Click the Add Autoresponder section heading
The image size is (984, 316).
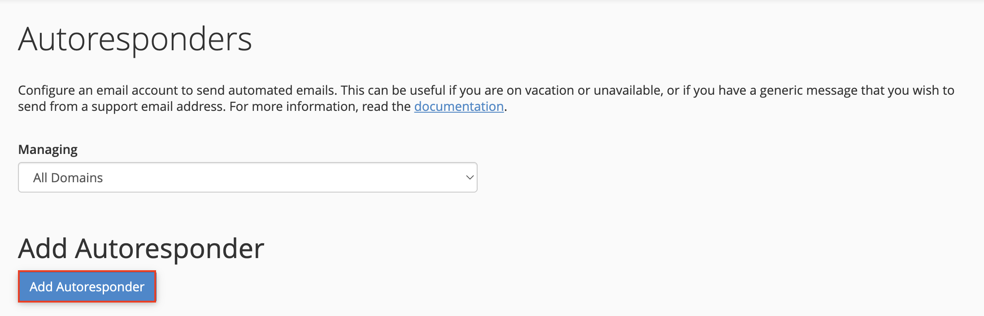point(141,249)
